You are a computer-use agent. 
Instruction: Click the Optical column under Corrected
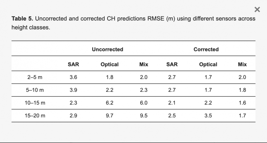208,64
